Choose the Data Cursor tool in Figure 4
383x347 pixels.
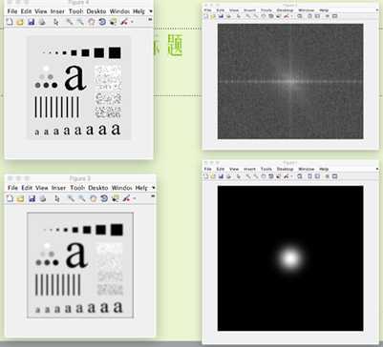[113, 22]
